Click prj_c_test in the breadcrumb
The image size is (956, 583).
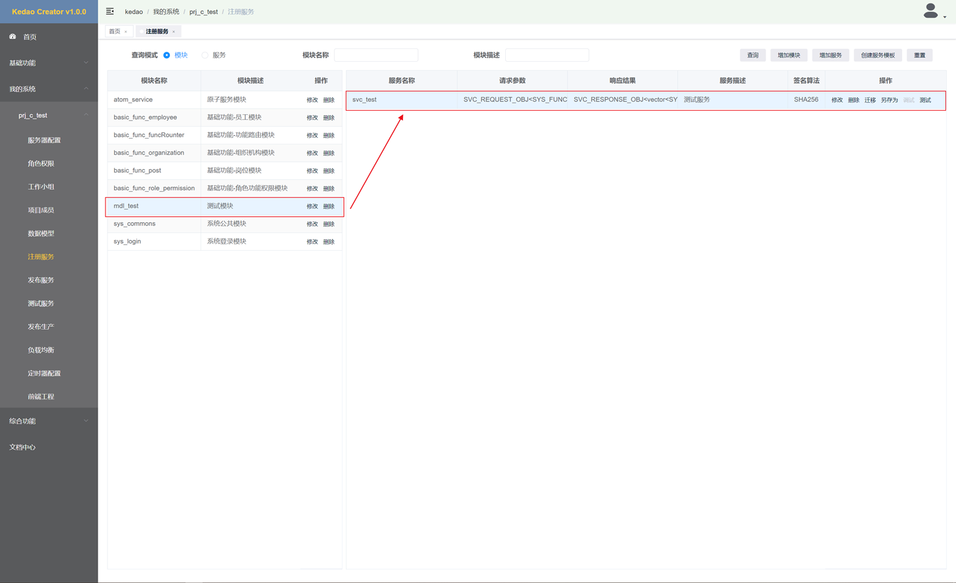click(203, 12)
